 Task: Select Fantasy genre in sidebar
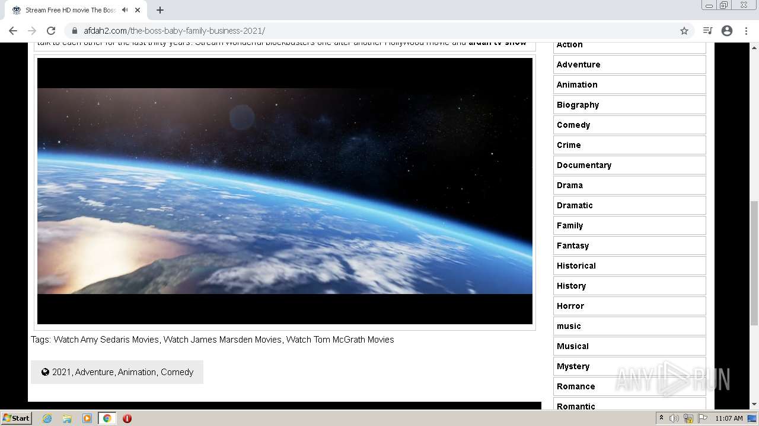click(629, 246)
